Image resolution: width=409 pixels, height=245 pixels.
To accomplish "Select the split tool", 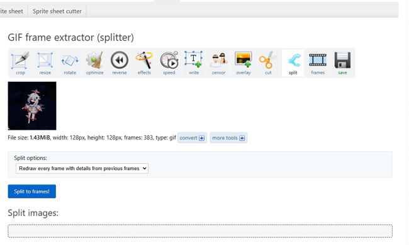I will [293, 63].
